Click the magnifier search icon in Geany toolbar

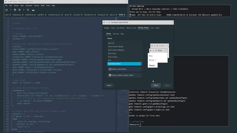[x=28, y=10]
